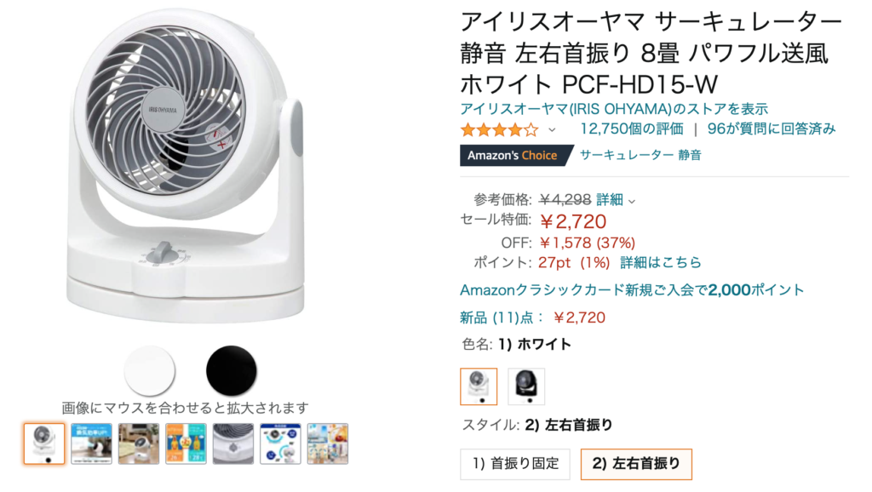
Task: Choose the 左右首振り style option
Action: [636, 464]
